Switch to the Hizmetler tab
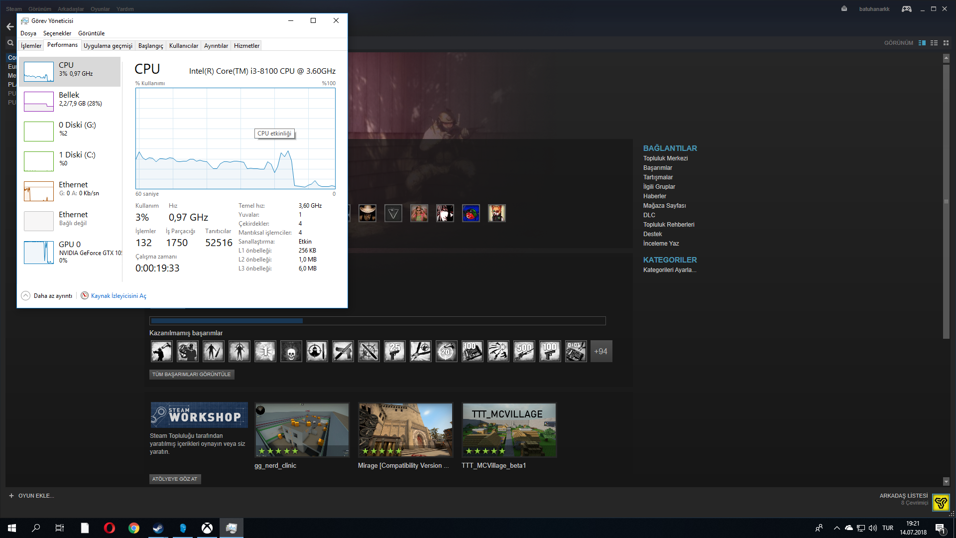Screen dimensions: 956x538 coord(247,46)
